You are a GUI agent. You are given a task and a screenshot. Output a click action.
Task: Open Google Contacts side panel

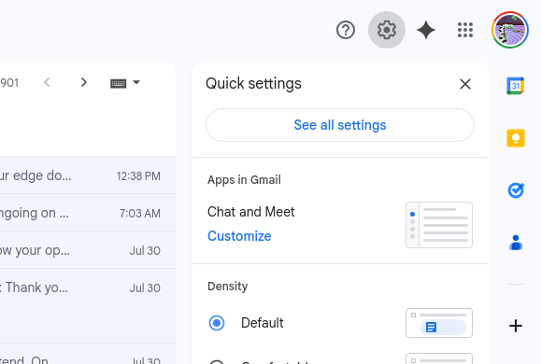(516, 243)
